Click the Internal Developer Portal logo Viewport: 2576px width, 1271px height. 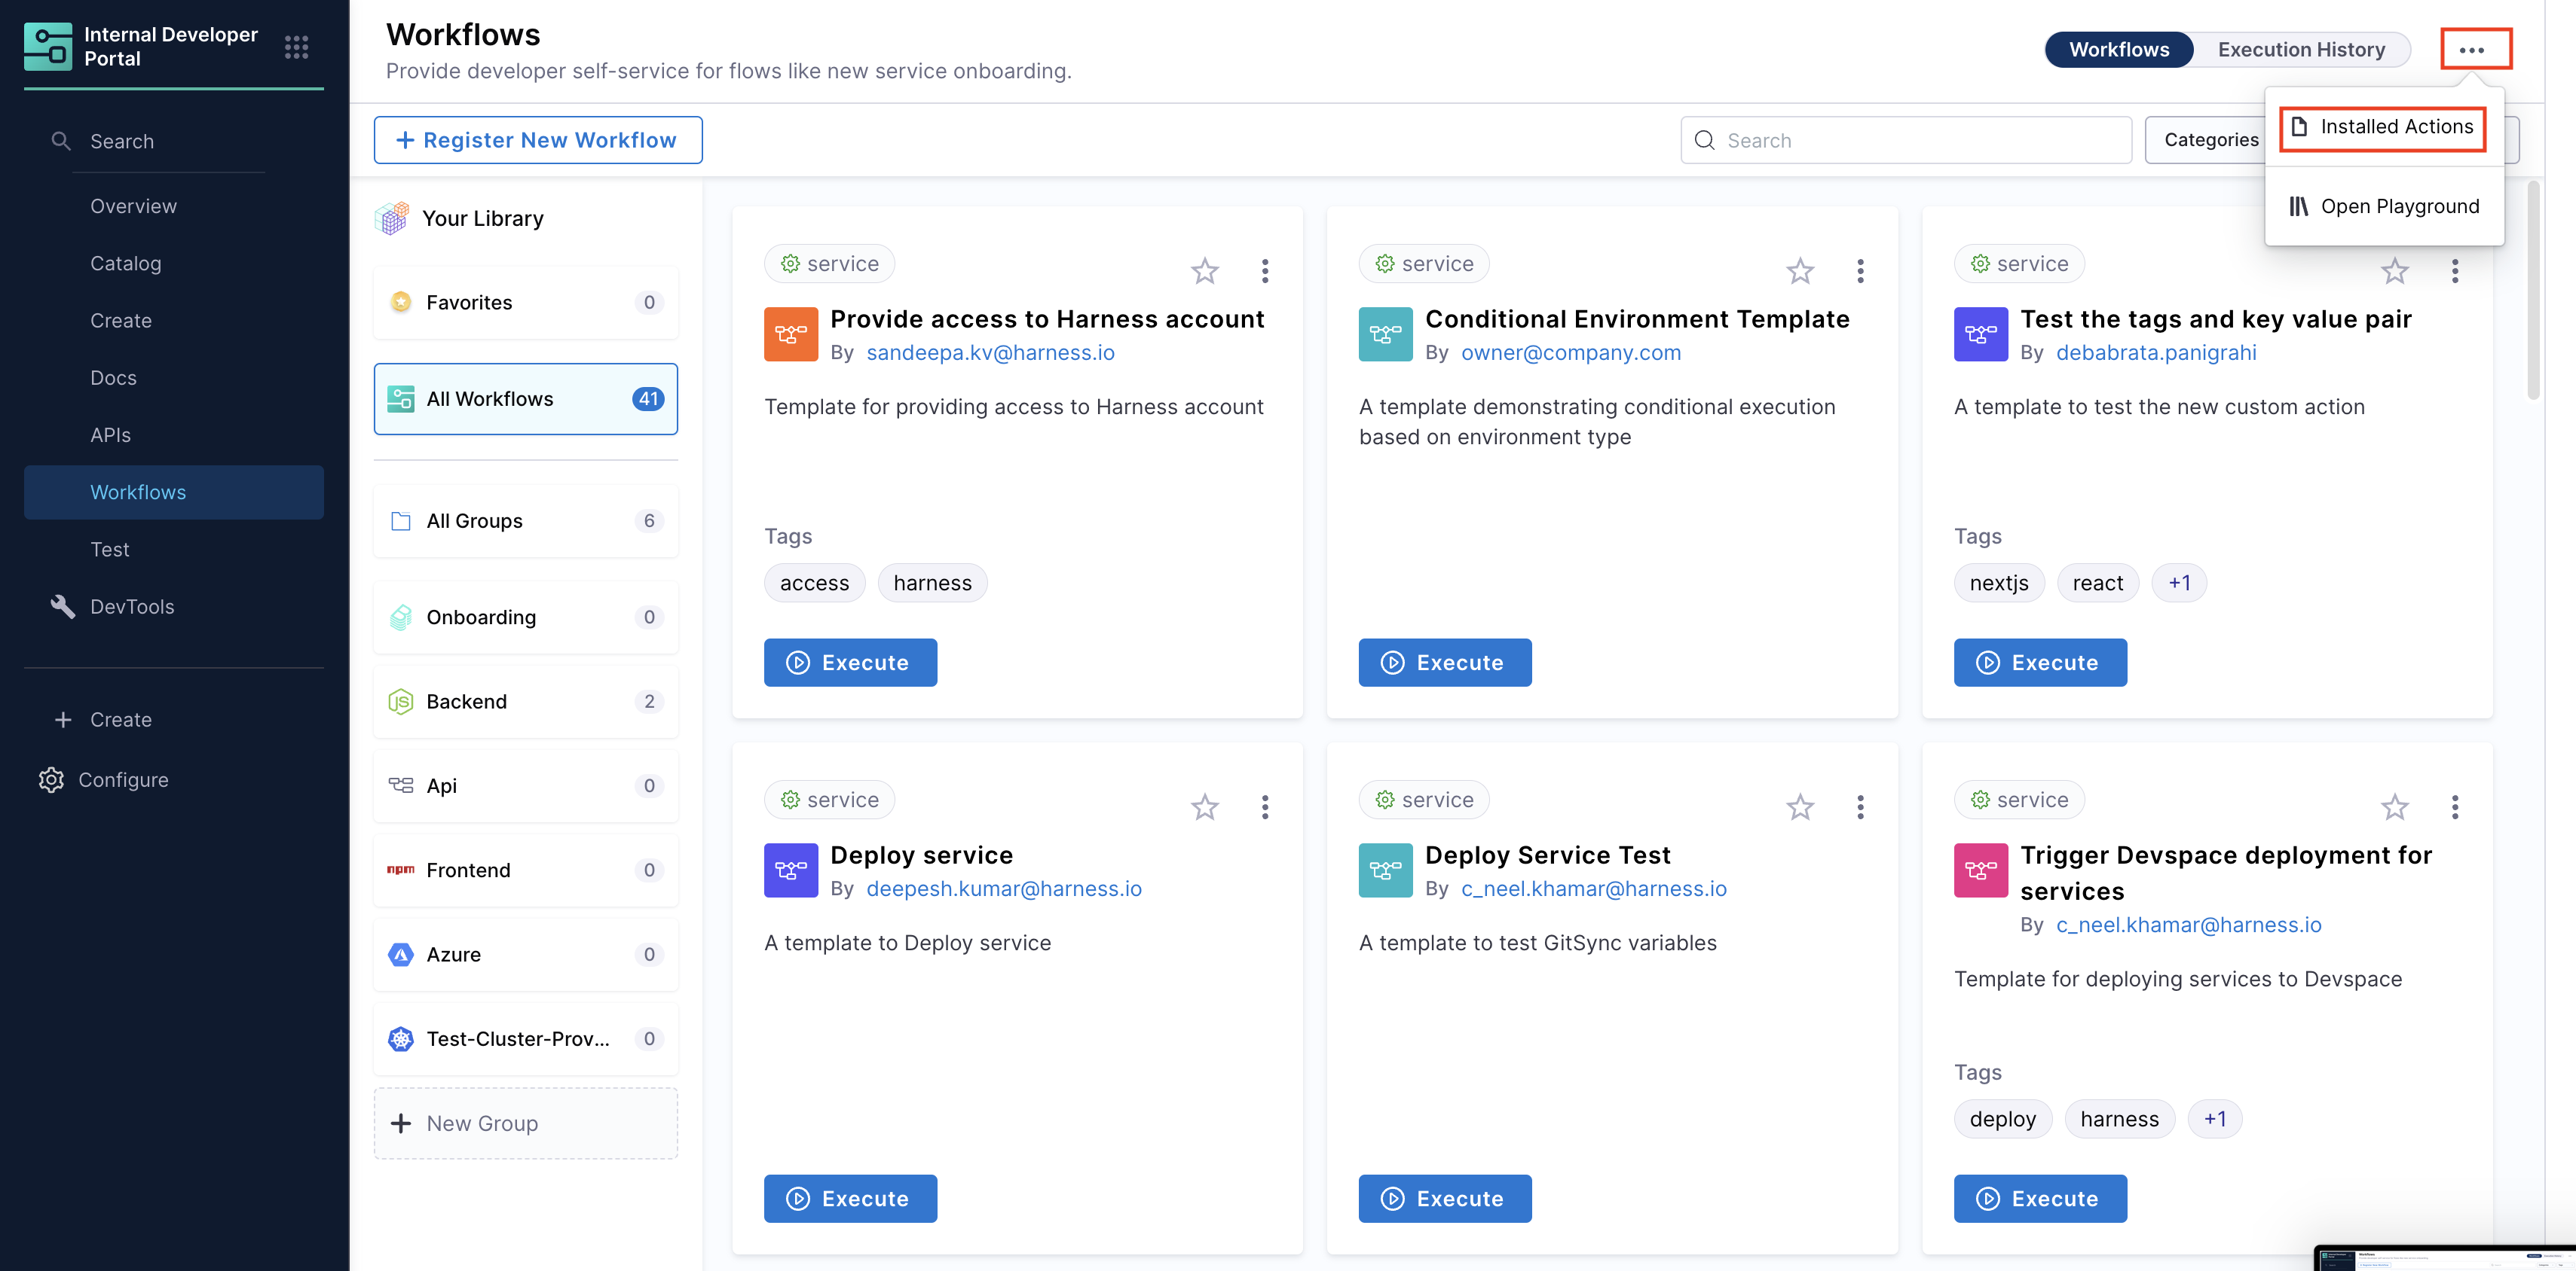pyautogui.click(x=47, y=47)
